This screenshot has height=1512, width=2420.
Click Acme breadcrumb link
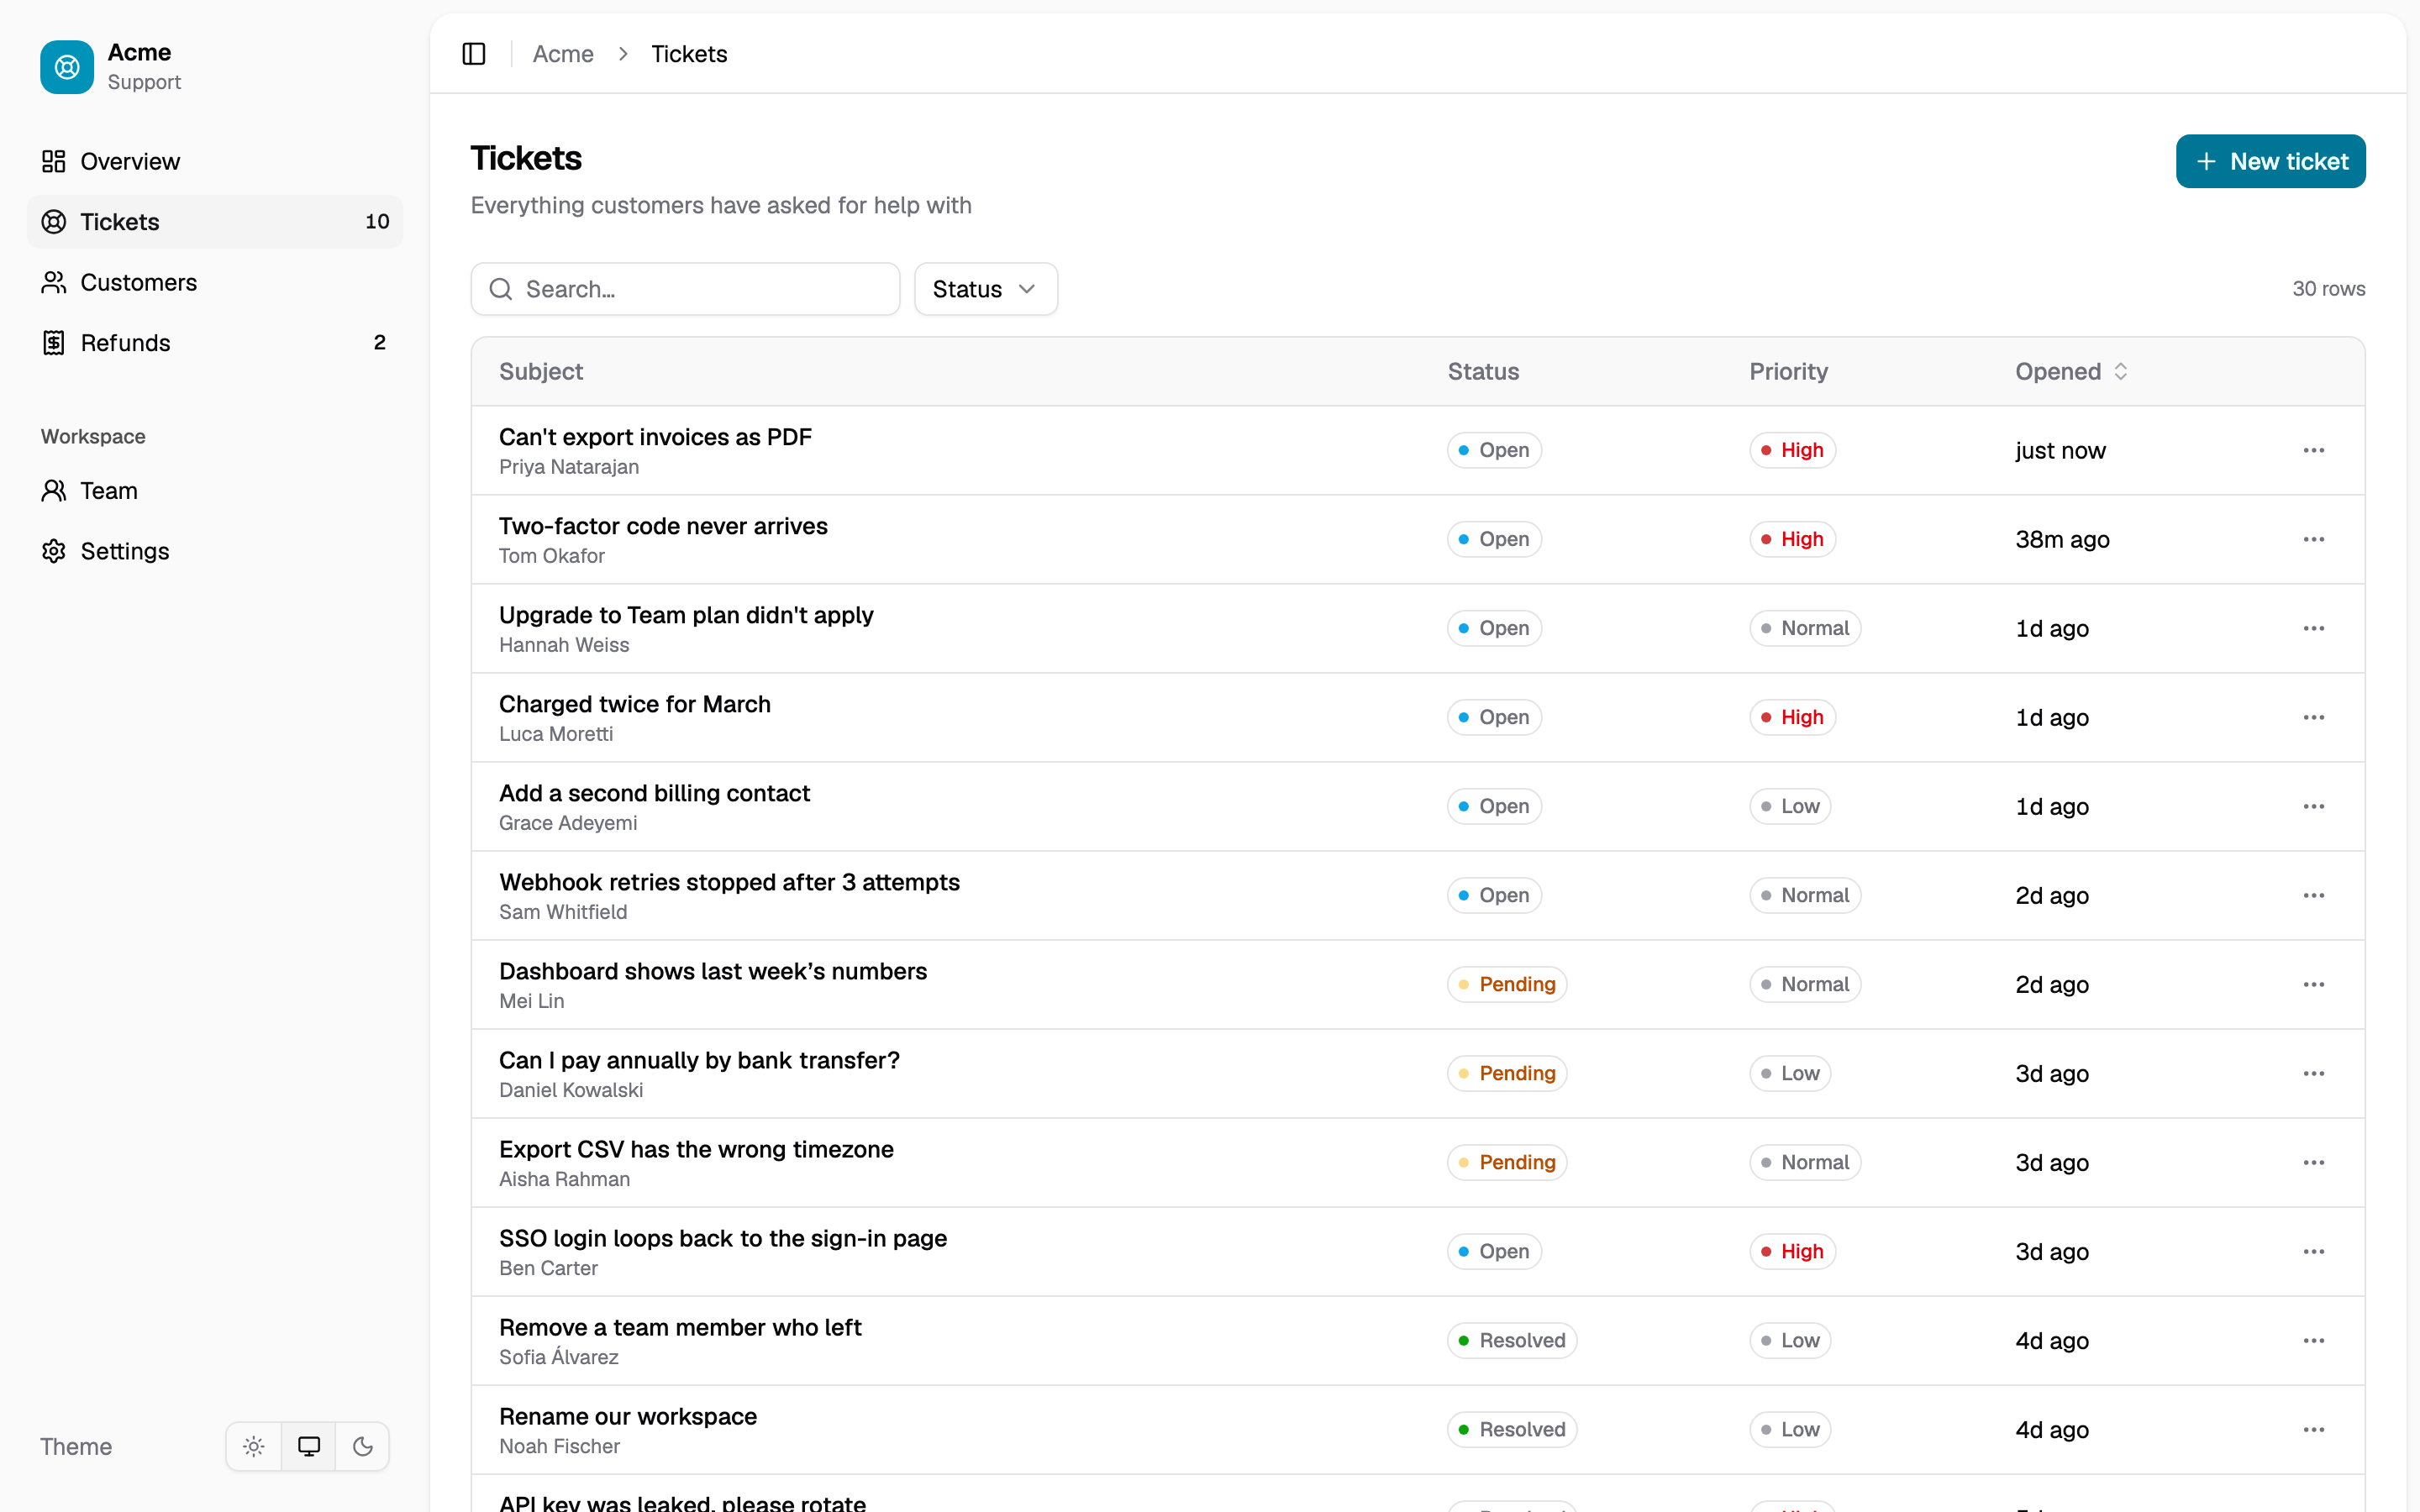coord(563,54)
